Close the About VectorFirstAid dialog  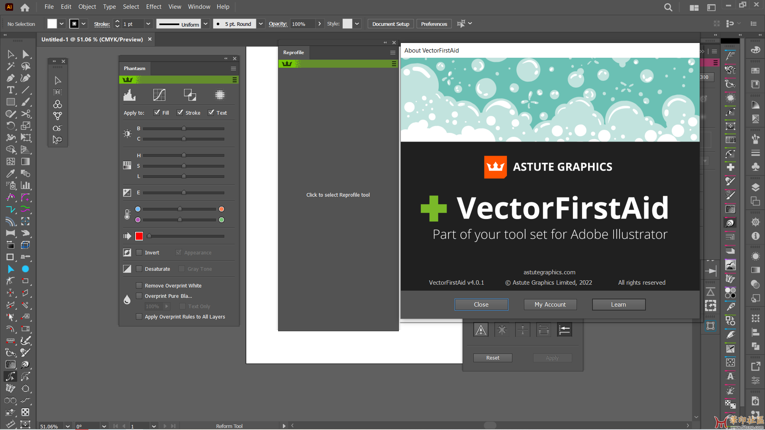coord(481,304)
